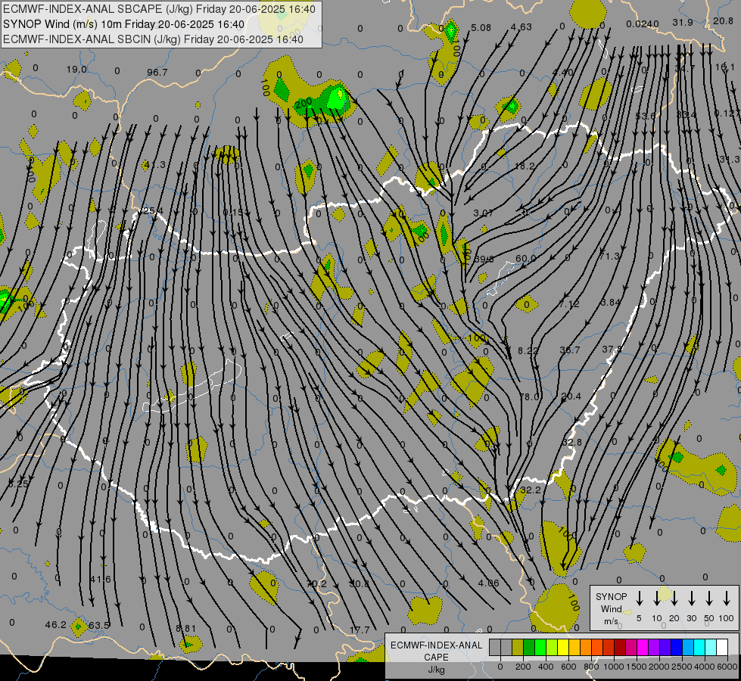Click the value '3.07' on the map
The width and height of the screenshot is (741, 681).
click(484, 213)
